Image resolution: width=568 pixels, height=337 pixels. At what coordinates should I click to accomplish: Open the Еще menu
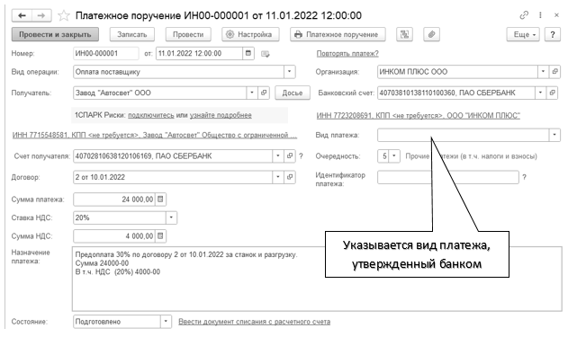523,34
